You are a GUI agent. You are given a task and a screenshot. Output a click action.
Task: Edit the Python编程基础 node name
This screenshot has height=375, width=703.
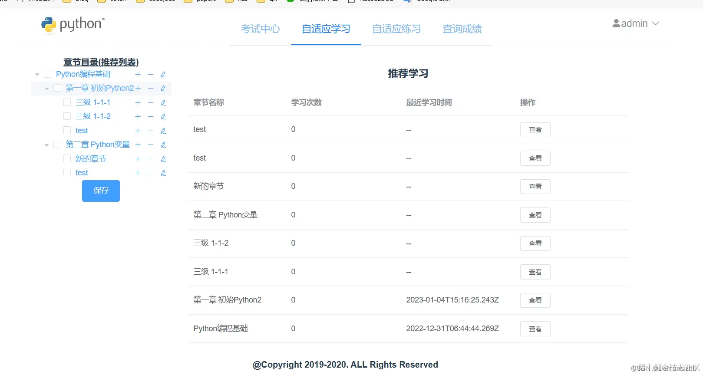(x=163, y=75)
